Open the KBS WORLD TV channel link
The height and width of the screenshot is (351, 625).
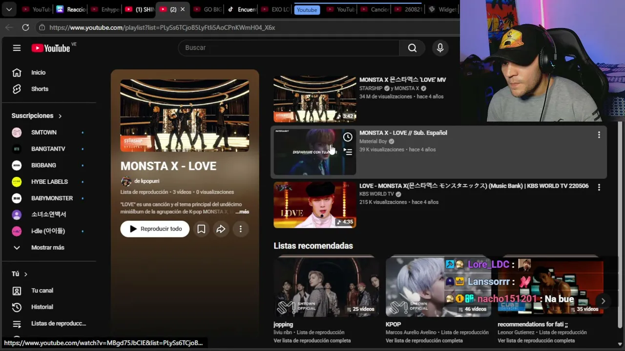[x=376, y=195]
